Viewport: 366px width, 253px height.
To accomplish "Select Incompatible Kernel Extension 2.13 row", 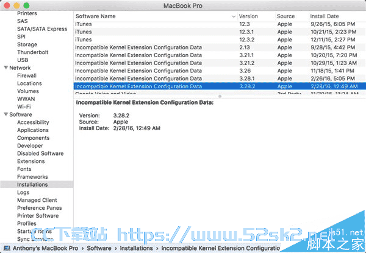I will 220,47.
